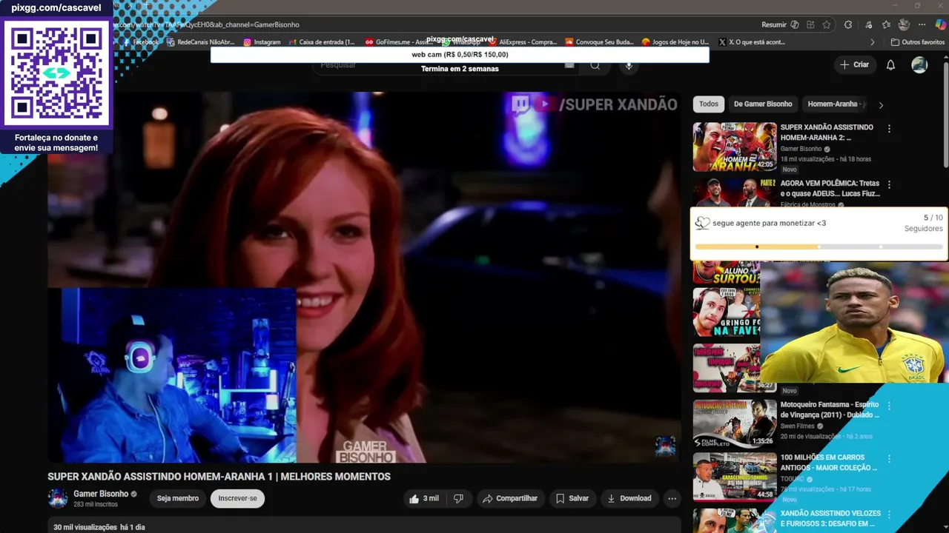Open AGORA VEM POLÊMICA video title
The width and height of the screenshot is (949, 533).
point(830,188)
